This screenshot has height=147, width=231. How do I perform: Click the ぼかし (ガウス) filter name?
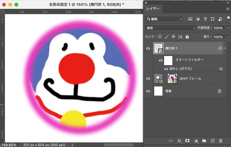coord(180,69)
